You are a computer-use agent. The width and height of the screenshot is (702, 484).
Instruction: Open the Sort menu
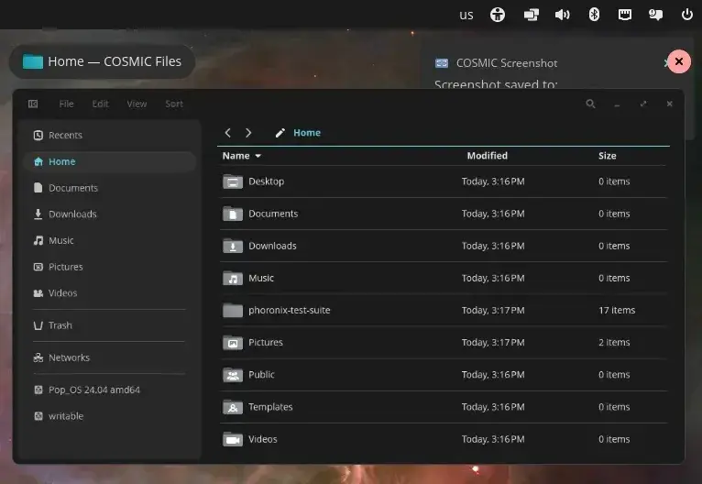tap(174, 104)
